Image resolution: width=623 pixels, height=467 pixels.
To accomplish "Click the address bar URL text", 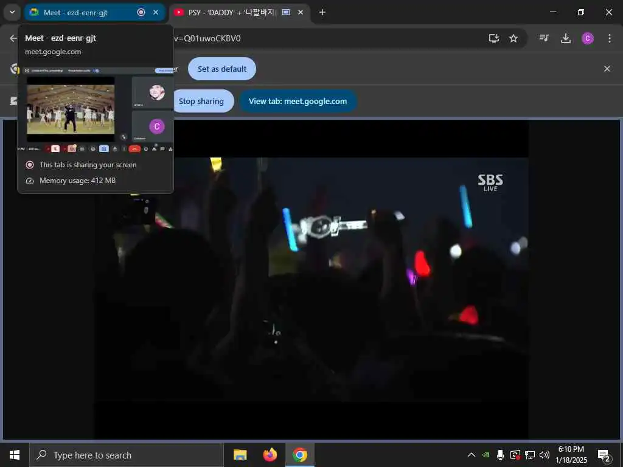I will click(207, 38).
